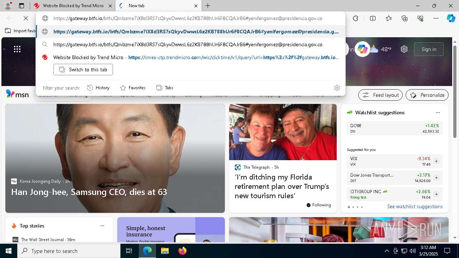
Task: Open the DOW stock row
Action: click(x=395, y=128)
